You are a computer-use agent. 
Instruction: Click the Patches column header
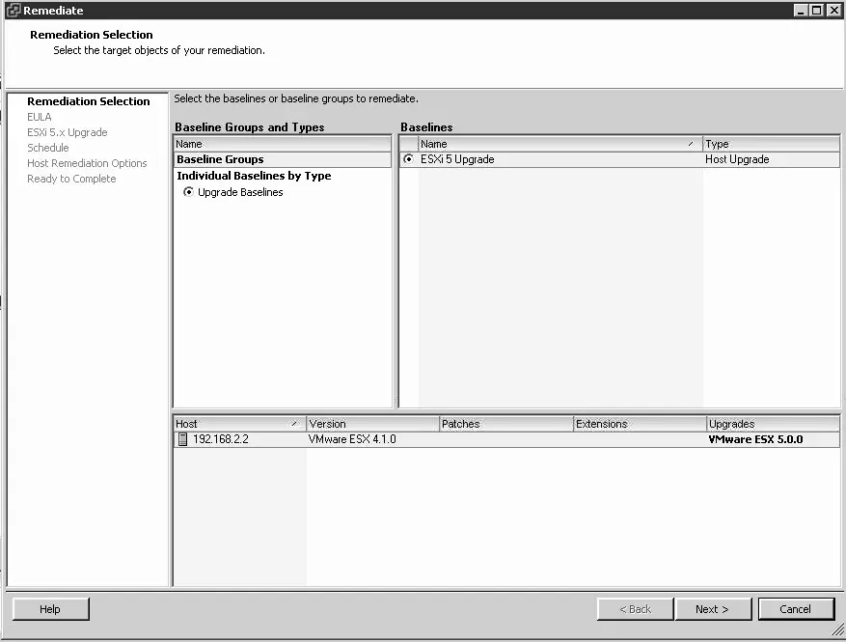(x=505, y=424)
